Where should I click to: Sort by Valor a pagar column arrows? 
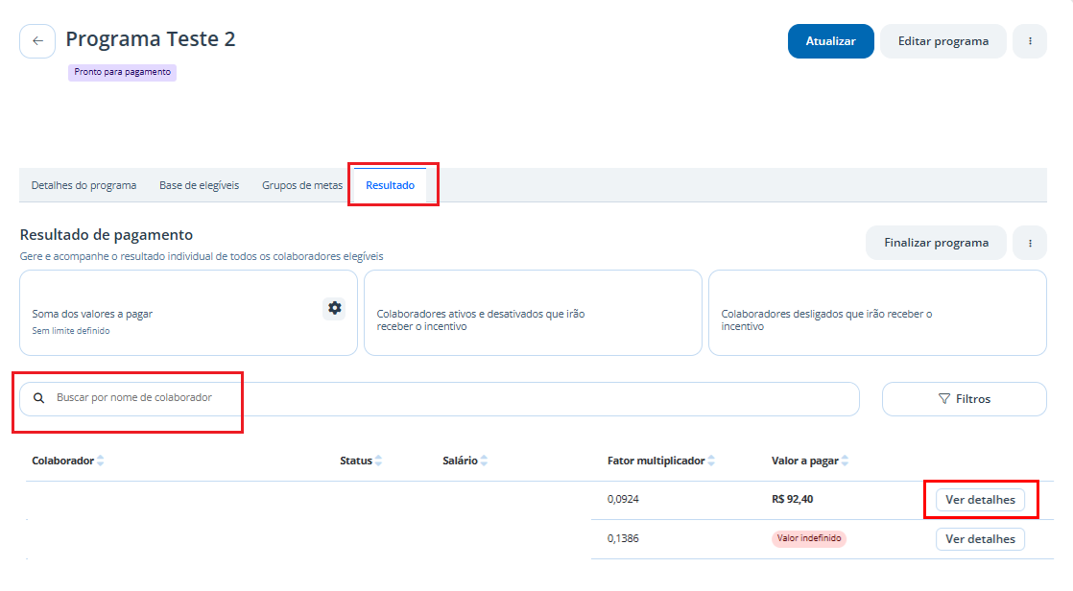[846, 461]
